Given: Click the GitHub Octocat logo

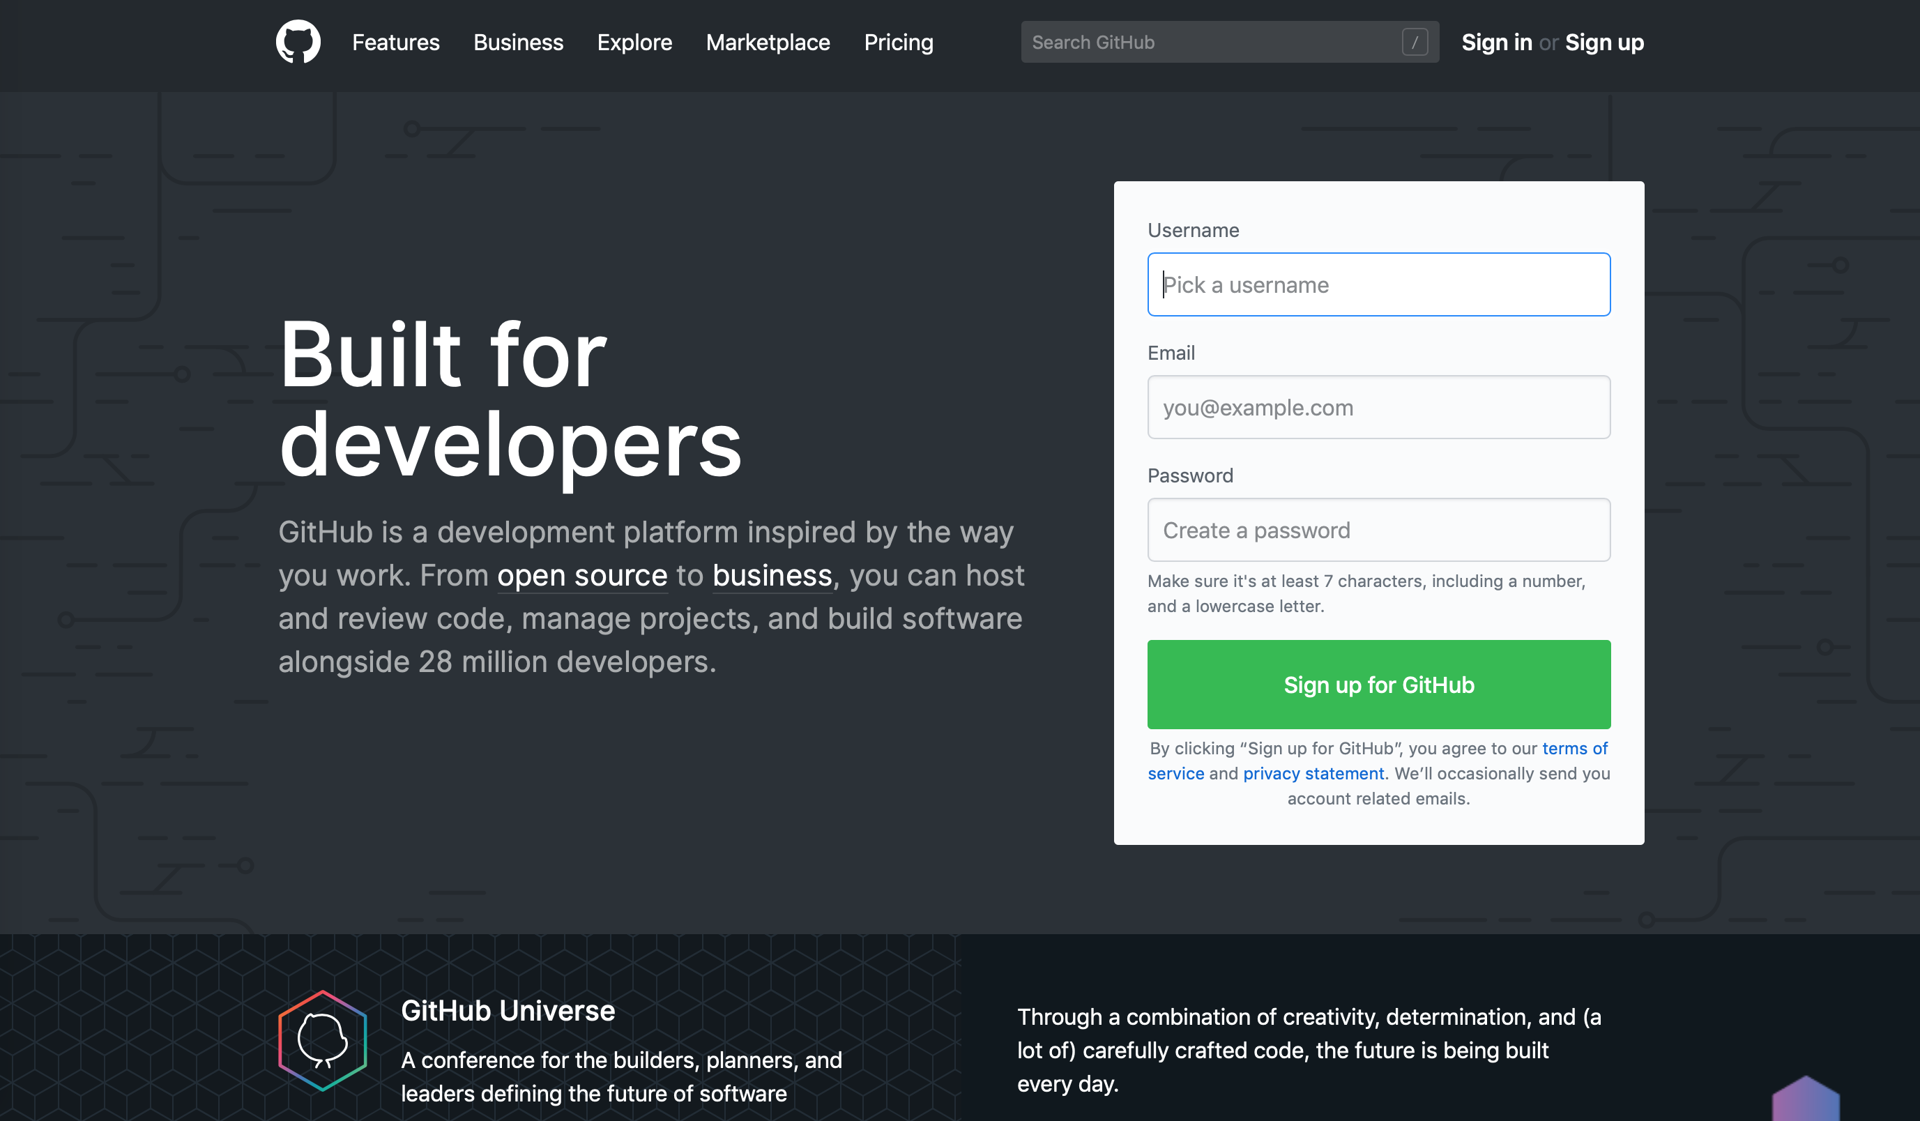Looking at the screenshot, I should pyautogui.click(x=298, y=42).
